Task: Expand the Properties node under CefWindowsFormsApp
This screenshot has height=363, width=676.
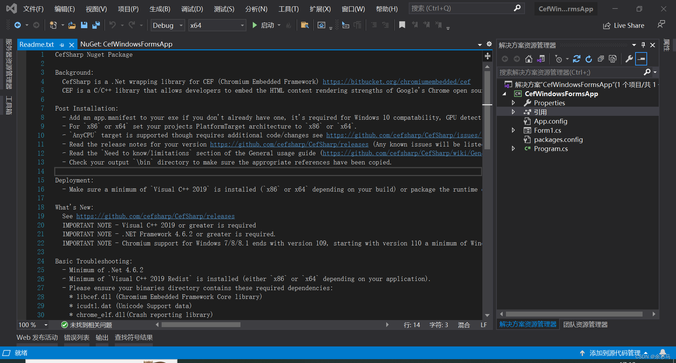Action: pos(513,103)
